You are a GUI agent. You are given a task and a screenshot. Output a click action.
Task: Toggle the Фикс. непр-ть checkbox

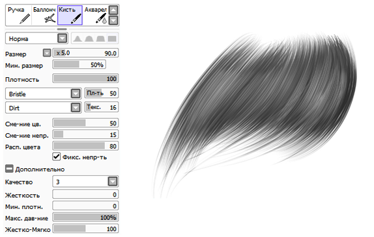point(56,156)
